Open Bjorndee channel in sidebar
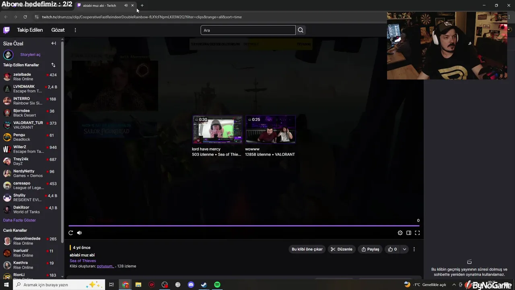 30,113
